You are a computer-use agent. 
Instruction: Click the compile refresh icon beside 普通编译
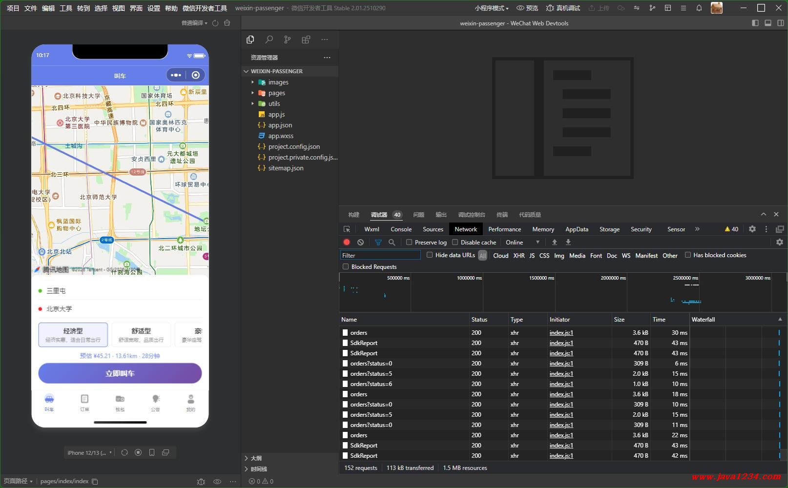point(215,23)
